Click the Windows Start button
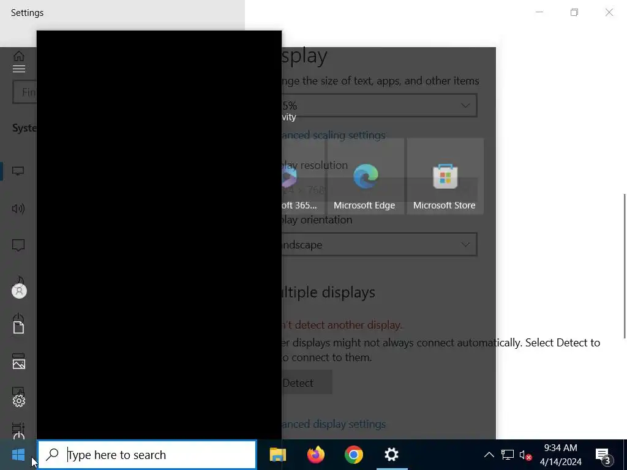 (x=18, y=455)
